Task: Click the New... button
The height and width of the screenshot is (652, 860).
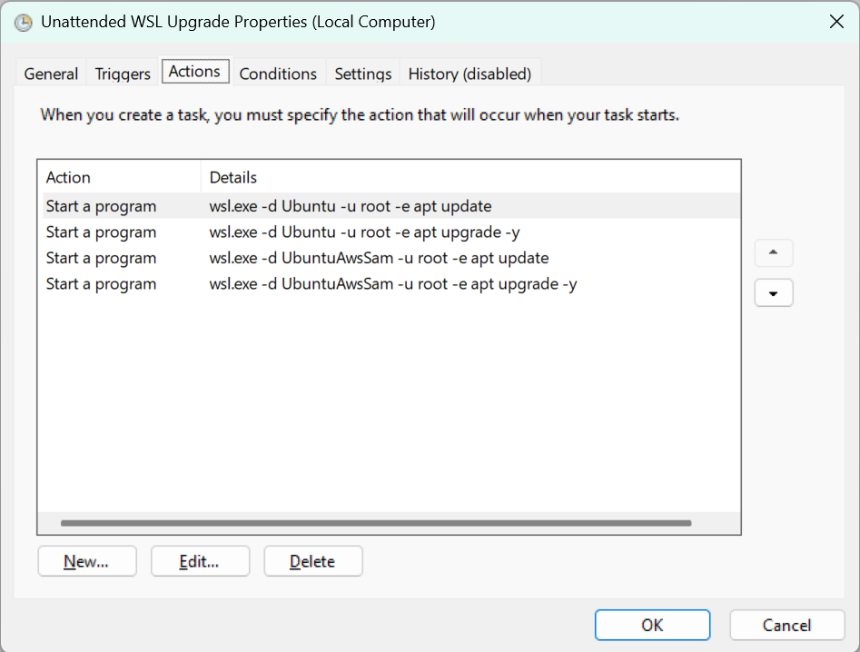Action: coord(86,560)
